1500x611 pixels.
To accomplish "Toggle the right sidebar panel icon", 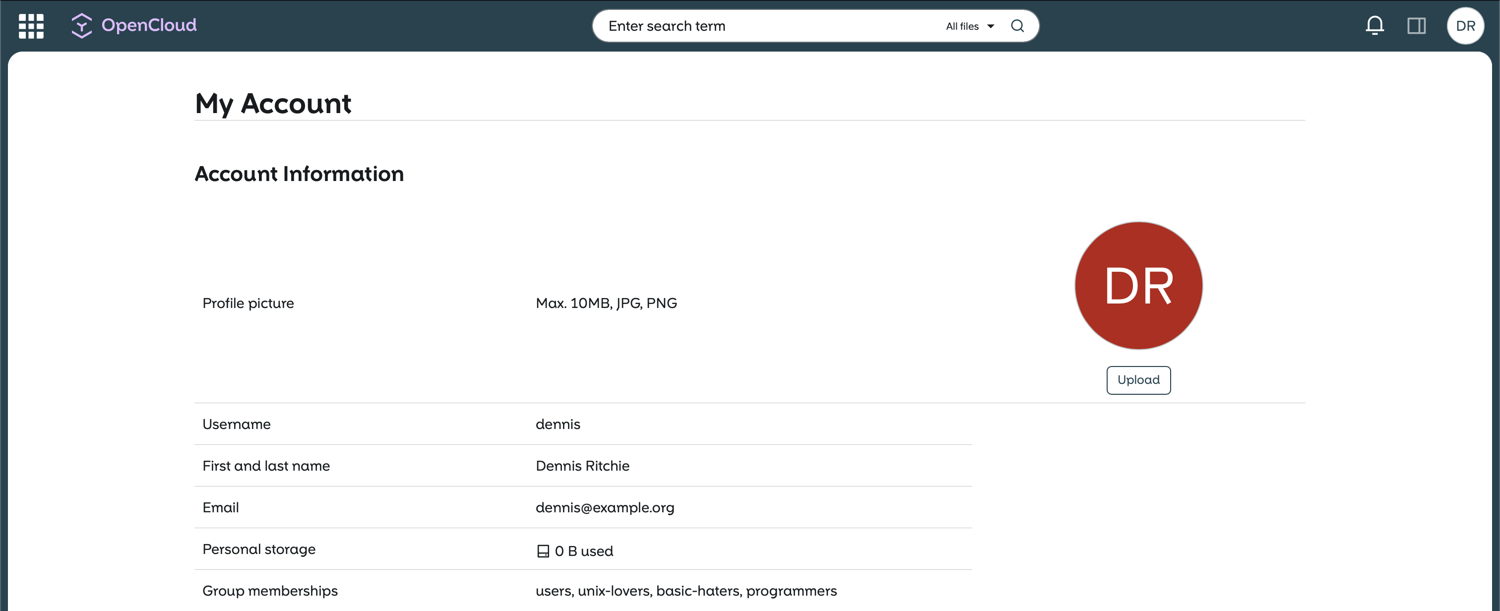I will (x=1416, y=26).
